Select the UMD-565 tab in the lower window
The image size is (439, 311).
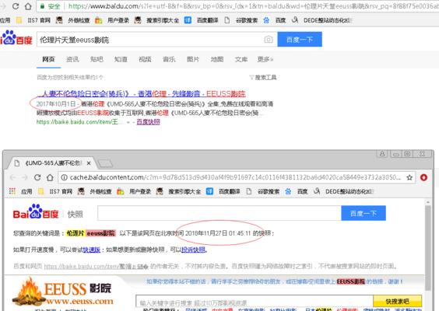click(x=52, y=162)
